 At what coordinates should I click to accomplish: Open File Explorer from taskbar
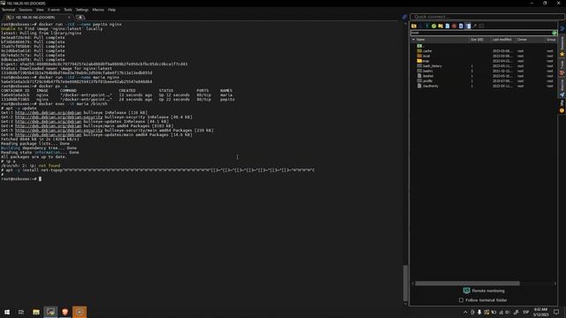pyautogui.click(x=35, y=312)
